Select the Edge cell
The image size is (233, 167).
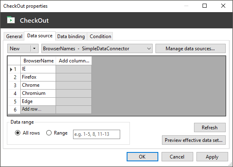[38, 101]
